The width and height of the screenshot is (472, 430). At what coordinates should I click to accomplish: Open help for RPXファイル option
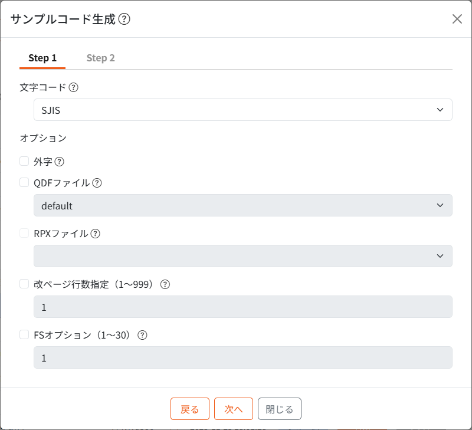pyautogui.click(x=96, y=234)
